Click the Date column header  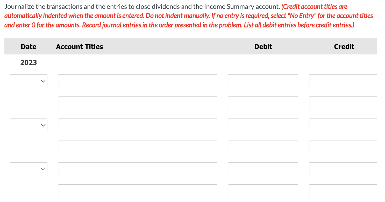coord(28,47)
